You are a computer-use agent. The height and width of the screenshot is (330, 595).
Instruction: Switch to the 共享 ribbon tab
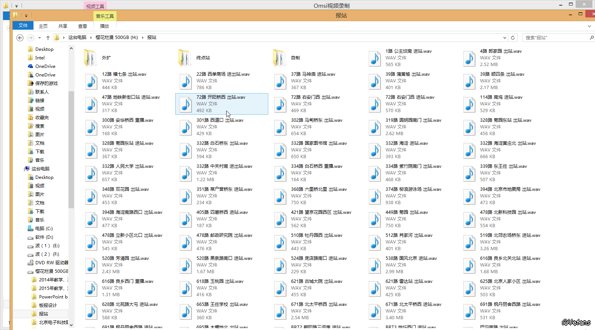pyautogui.click(x=63, y=26)
